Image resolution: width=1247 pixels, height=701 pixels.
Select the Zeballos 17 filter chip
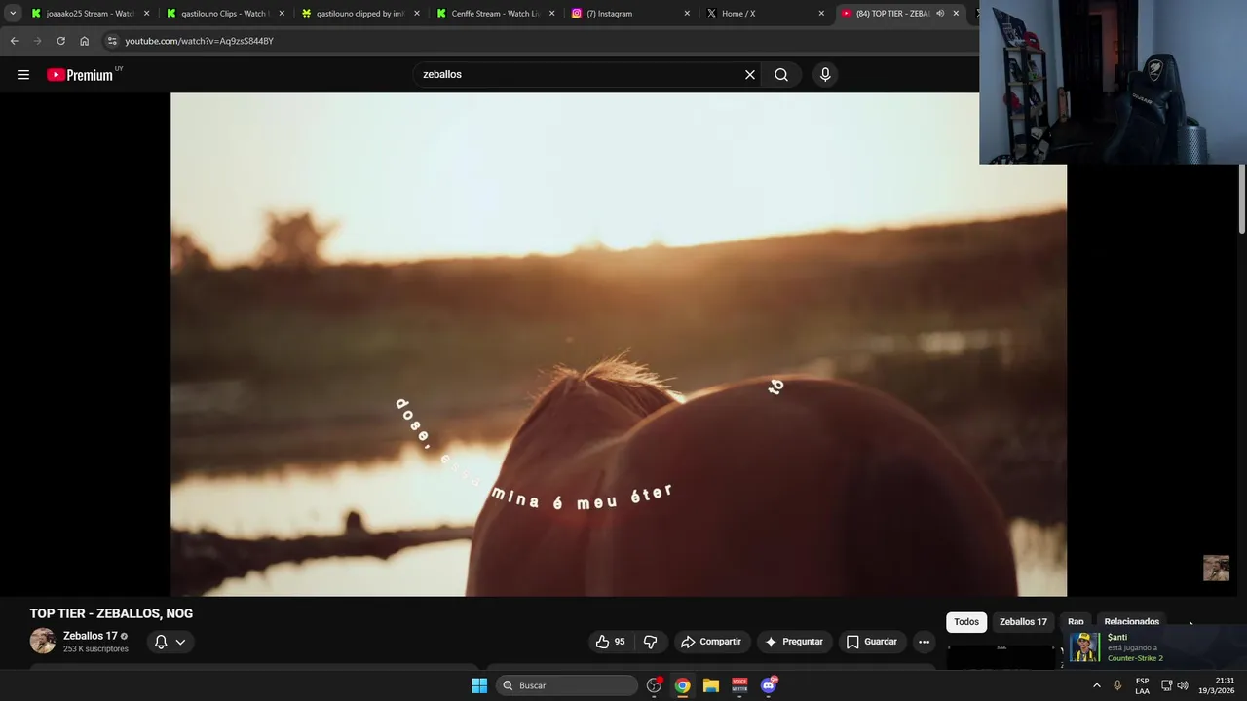tap(1023, 622)
